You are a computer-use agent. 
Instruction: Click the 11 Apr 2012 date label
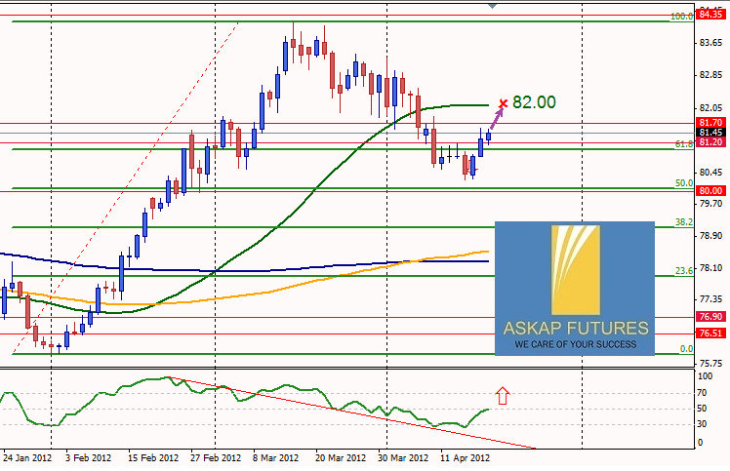464,457
